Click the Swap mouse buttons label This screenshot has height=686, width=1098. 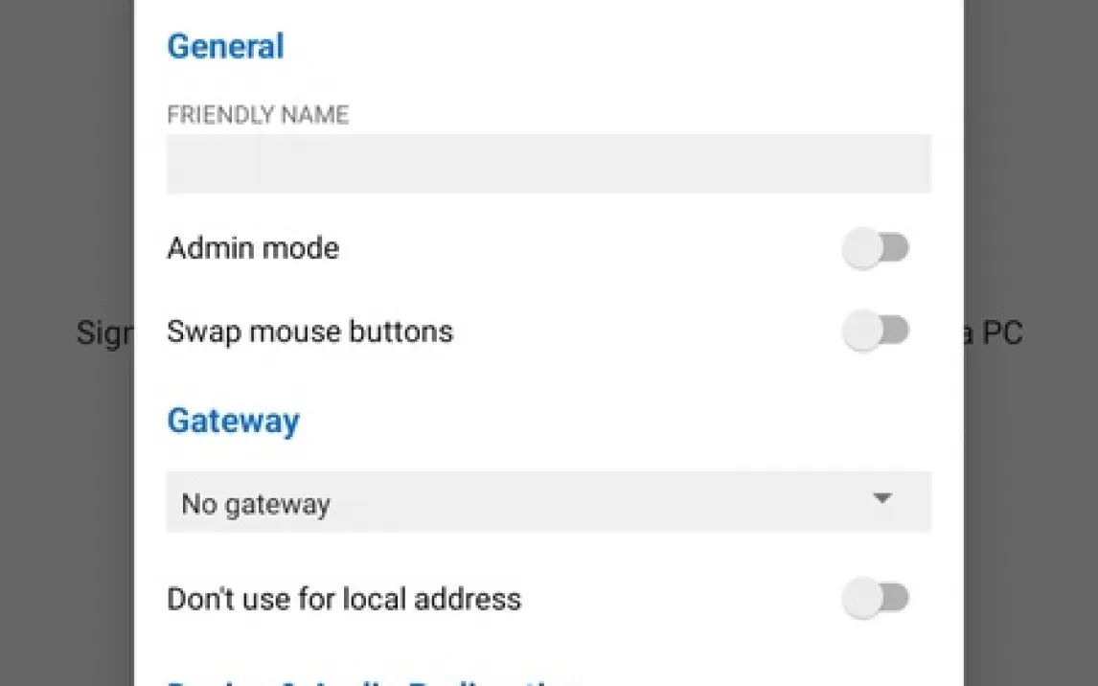point(309,332)
